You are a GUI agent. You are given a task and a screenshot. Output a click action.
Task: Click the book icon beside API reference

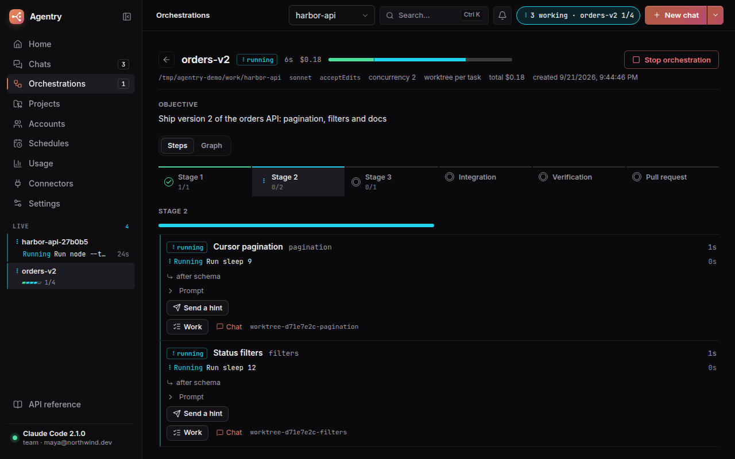point(18,404)
